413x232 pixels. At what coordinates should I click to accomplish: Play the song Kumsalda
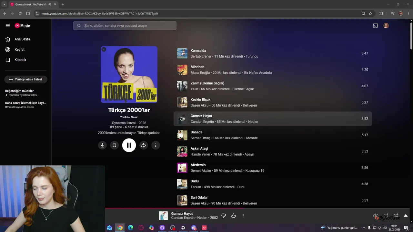point(197,51)
